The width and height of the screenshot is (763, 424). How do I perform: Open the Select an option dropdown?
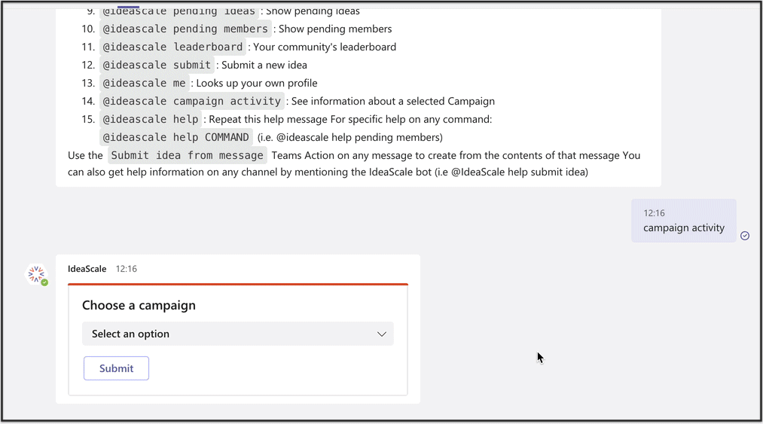click(x=238, y=334)
